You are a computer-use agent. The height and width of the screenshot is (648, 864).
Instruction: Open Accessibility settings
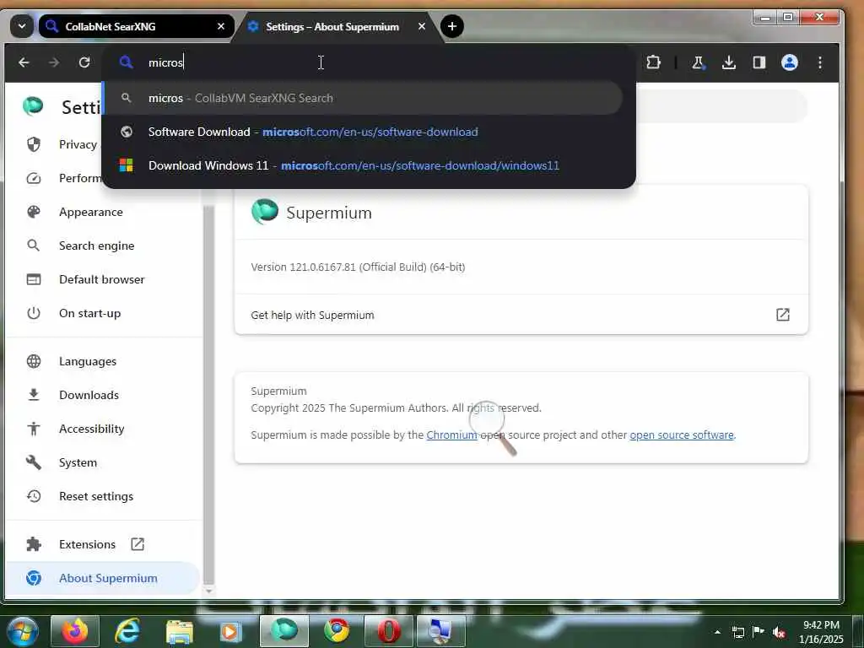(91, 429)
